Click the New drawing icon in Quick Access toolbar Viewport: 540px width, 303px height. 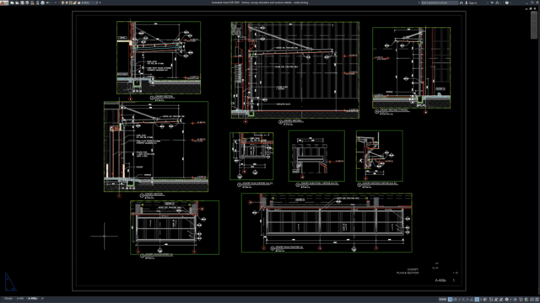(12, 3)
